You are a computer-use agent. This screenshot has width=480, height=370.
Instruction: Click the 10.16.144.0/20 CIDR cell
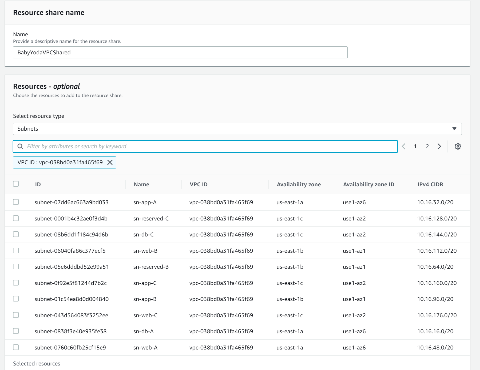pyautogui.click(x=437, y=235)
